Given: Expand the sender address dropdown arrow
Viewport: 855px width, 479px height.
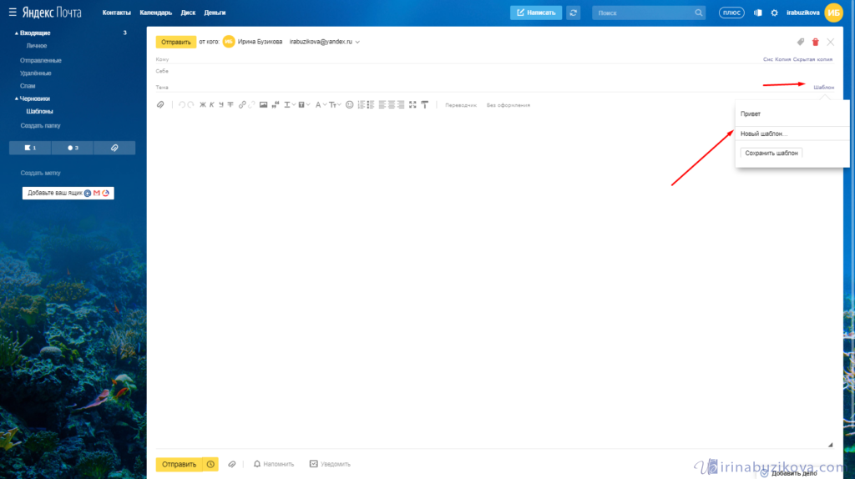Looking at the screenshot, I should coord(357,42).
